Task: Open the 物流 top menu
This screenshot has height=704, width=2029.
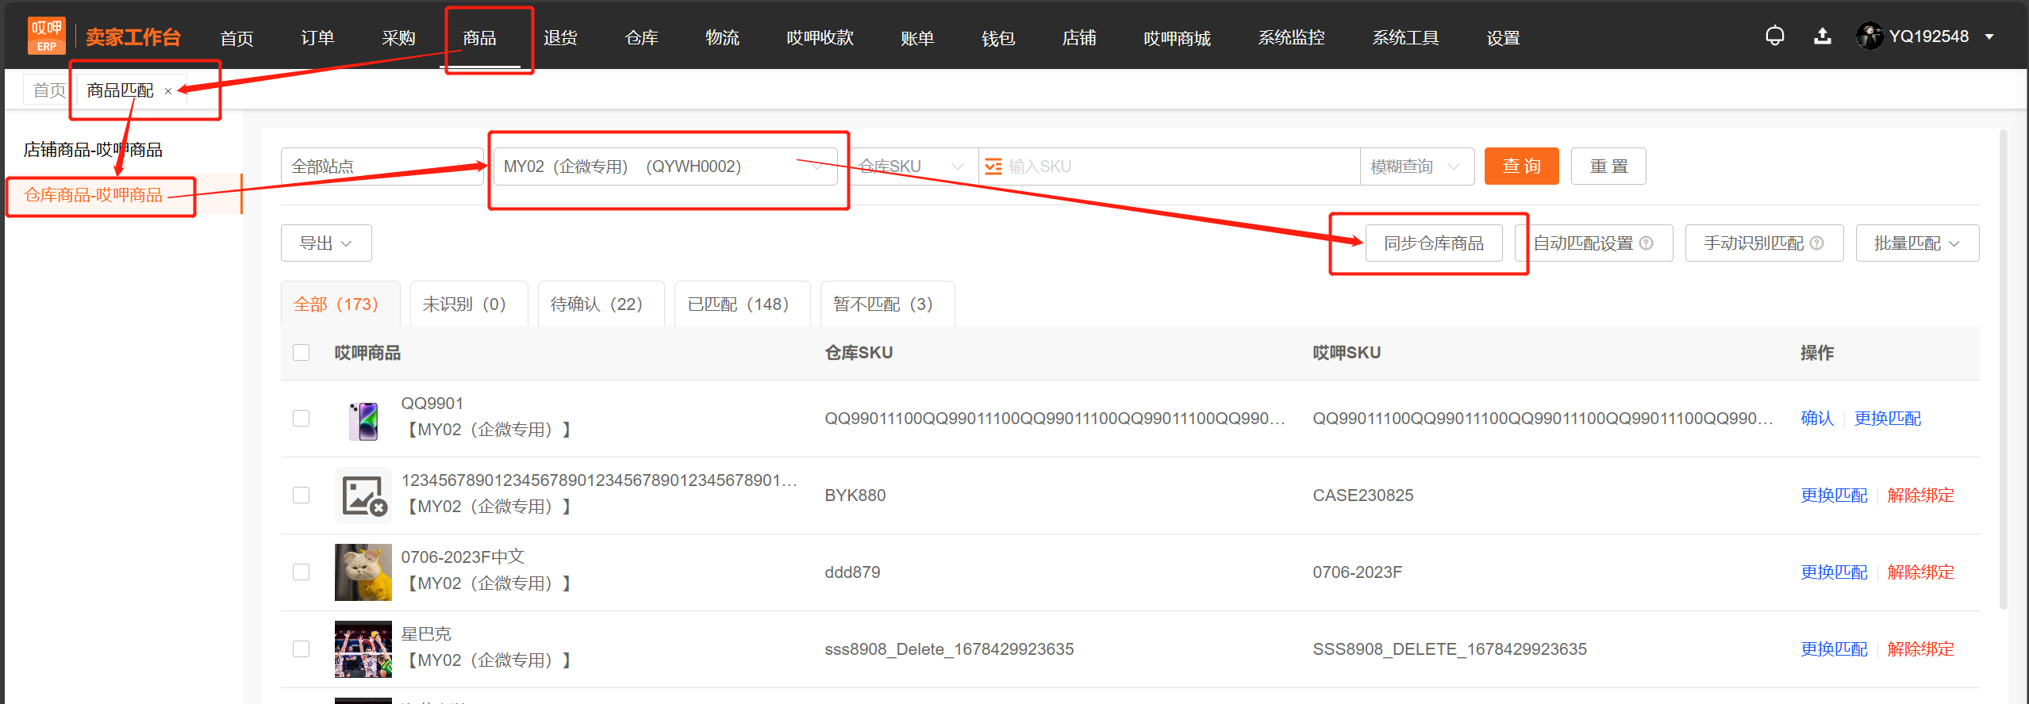Action: pyautogui.click(x=722, y=38)
